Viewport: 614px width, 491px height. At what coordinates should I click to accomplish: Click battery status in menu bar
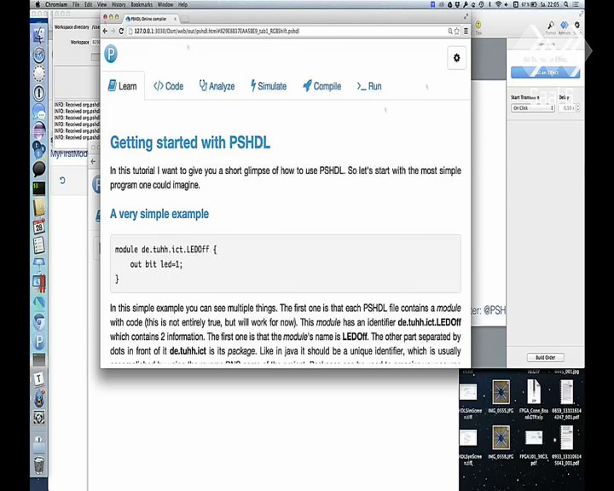click(x=529, y=4)
